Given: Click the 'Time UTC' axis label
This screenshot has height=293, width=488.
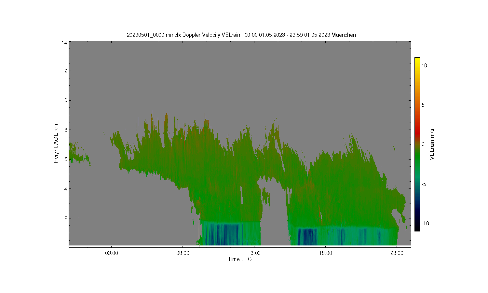Looking at the screenshot, I should coord(240,259).
